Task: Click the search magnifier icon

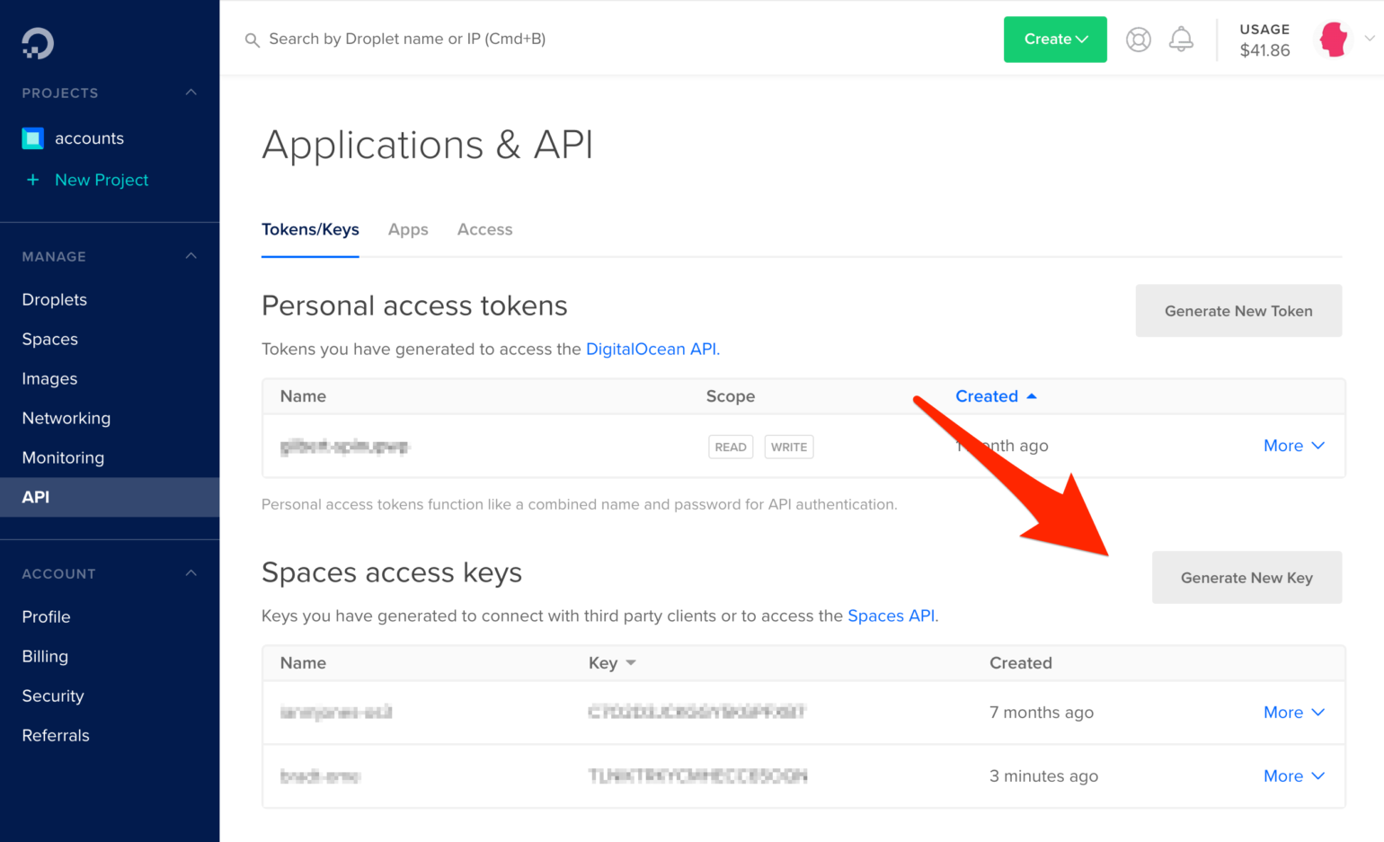Action: tap(253, 40)
